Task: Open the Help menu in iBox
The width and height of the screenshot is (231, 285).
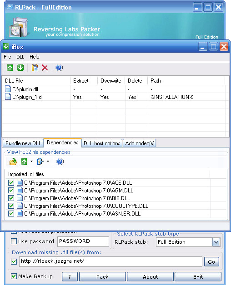Action: pyautogui.click(x=35, y=57)
